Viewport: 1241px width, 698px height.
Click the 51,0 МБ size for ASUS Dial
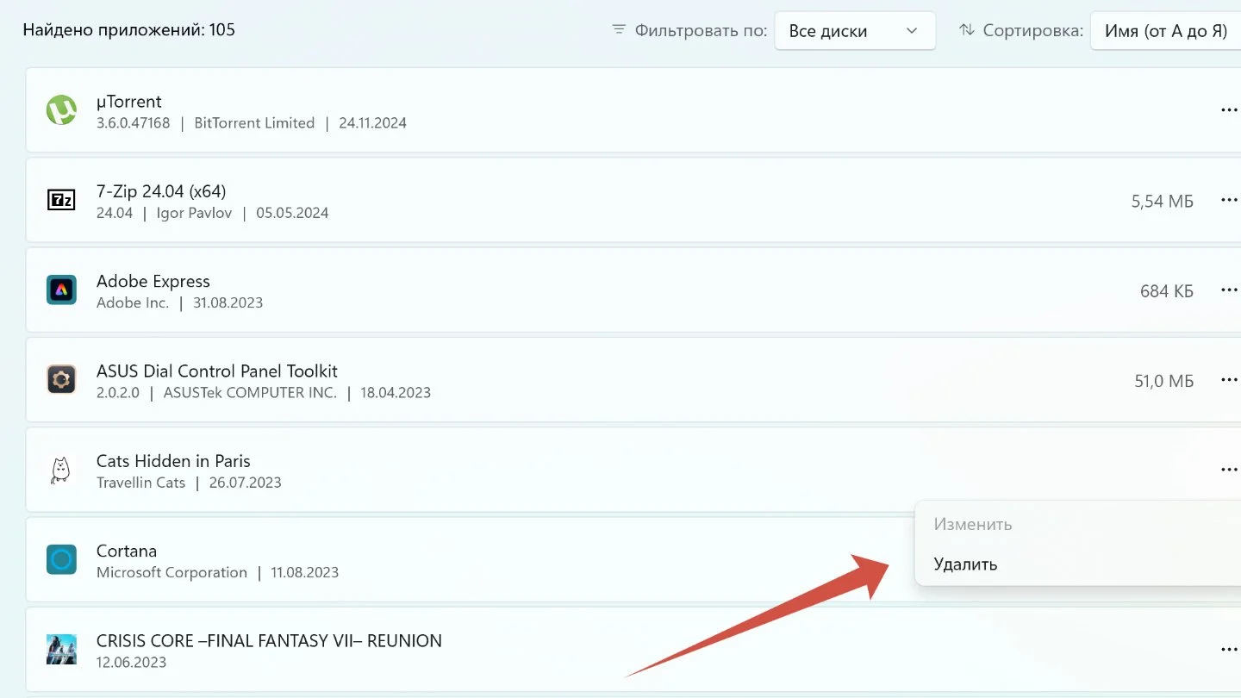pos(1164,381)
